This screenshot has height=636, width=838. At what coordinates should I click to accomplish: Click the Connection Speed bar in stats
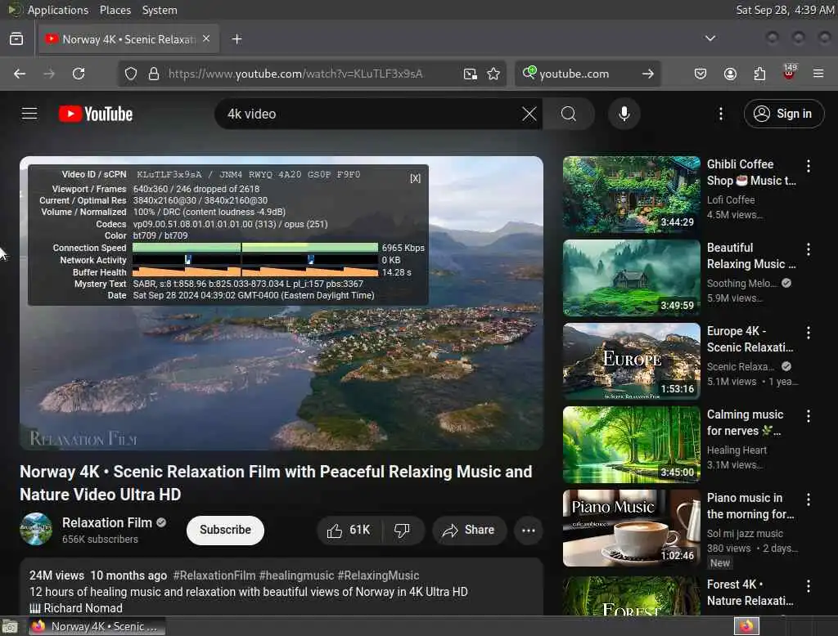(255, 247)
